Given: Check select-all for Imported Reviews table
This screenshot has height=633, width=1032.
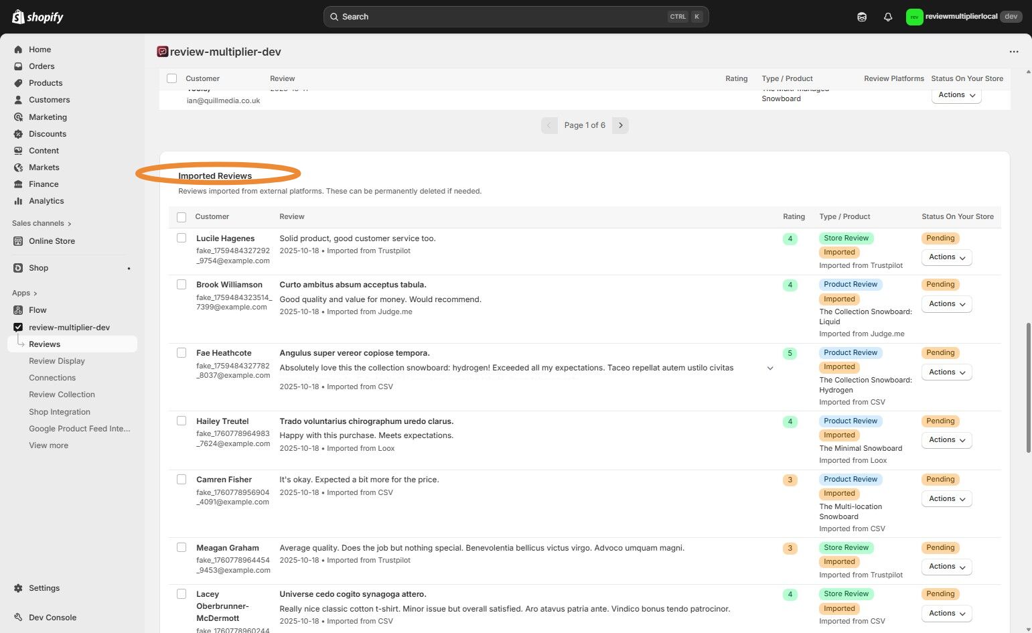Looking at the screenshot, I should [181, 217].
